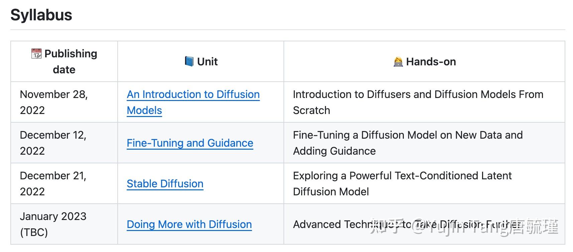Click the Unit column header text
The height and width of the screenshot is (252, 573).
207,62
